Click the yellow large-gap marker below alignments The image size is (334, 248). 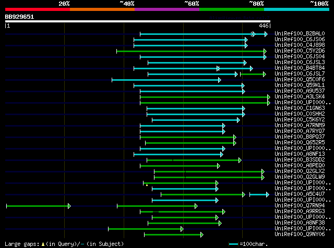147,185
